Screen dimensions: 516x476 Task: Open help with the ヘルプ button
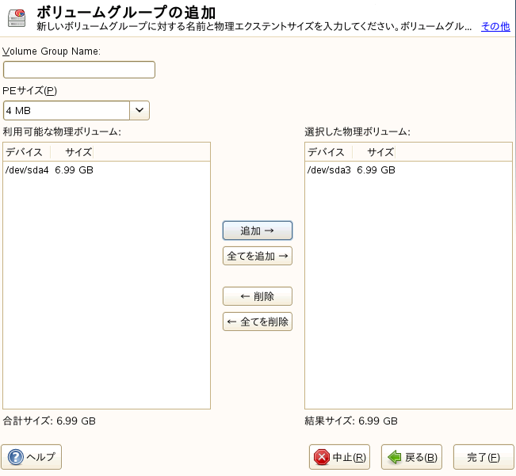click(x=31, y=457)
